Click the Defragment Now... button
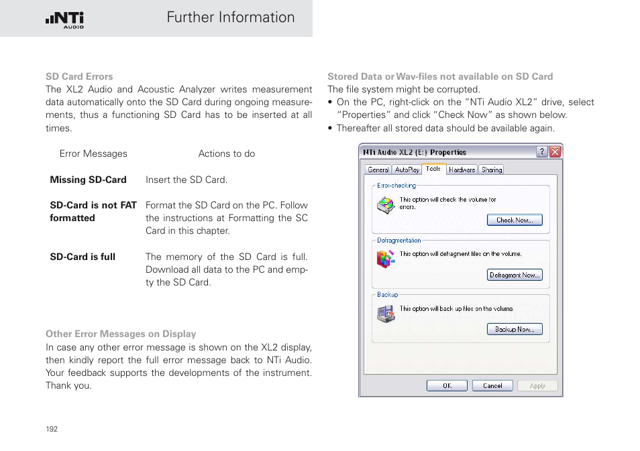 point(515,275)
